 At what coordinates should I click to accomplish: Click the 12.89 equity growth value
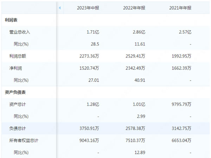tap(140, 152)
